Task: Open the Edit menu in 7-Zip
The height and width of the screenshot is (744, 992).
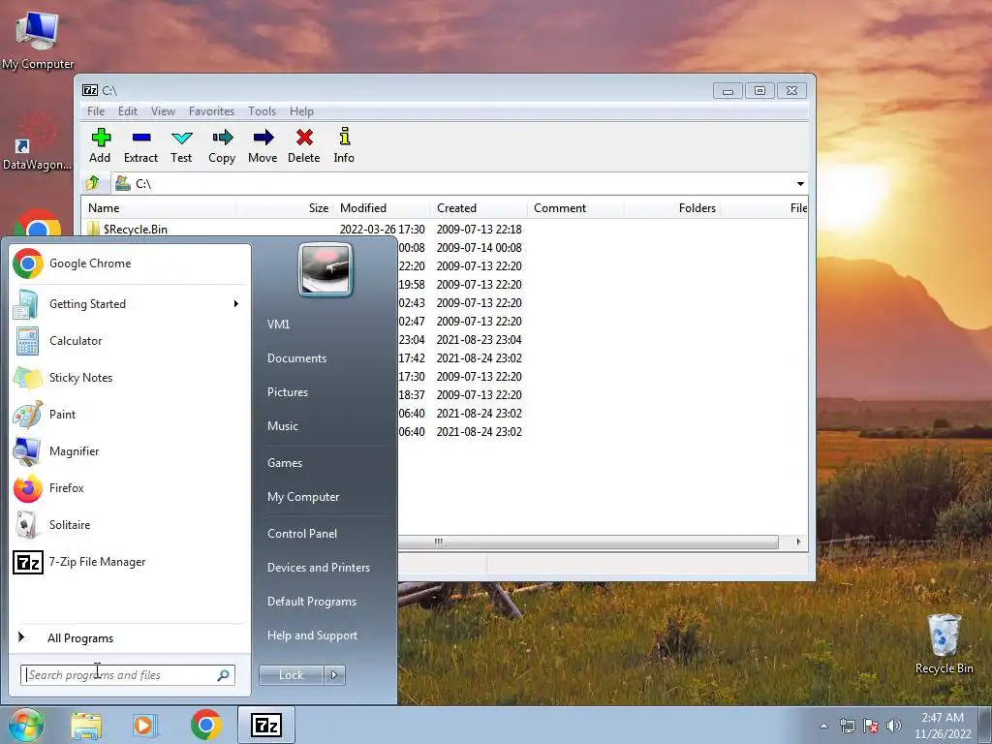Action: [128, 111]
